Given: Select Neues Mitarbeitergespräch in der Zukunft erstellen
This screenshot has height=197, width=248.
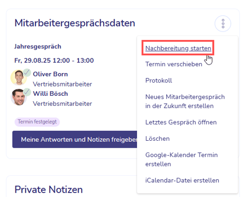Looking at the screenshot, I should (x=185, y=101).
